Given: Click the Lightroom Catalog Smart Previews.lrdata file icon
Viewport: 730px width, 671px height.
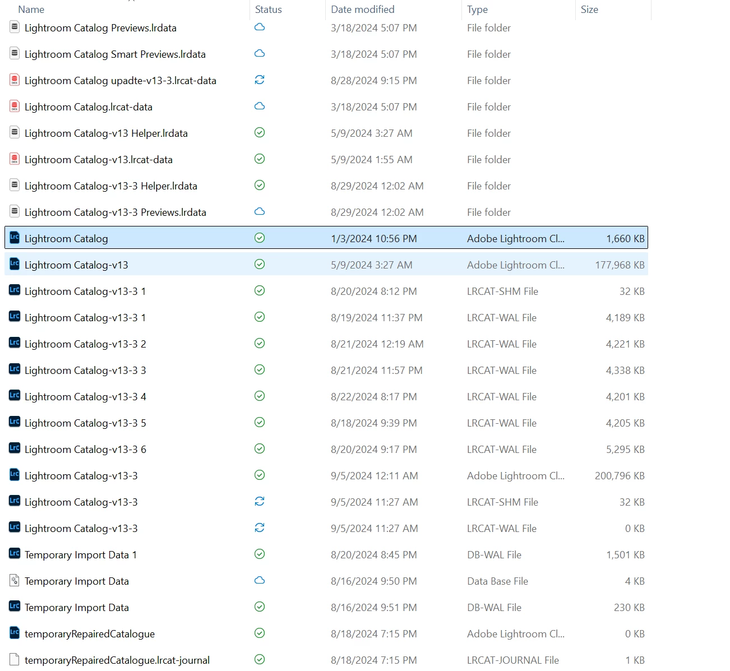Looking at the screenshot, I should coord(15,53).
